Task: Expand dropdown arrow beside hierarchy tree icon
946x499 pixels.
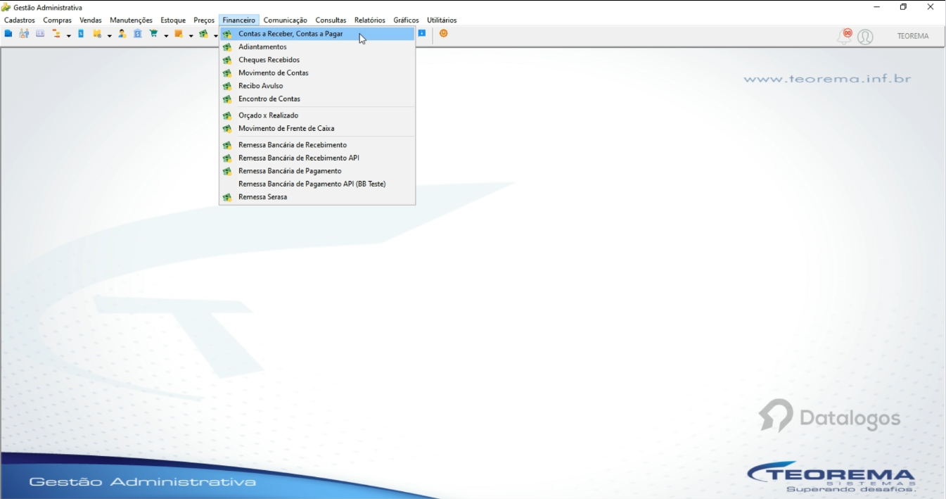Action: 69,35
